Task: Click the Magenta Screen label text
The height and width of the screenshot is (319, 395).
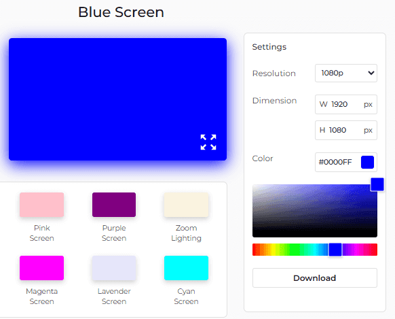Action: pyautogui.click(x=42, y=297)
